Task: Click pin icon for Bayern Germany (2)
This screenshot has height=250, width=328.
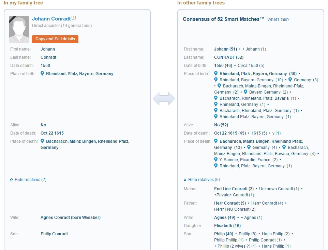Action: click(x=245, y=92)
